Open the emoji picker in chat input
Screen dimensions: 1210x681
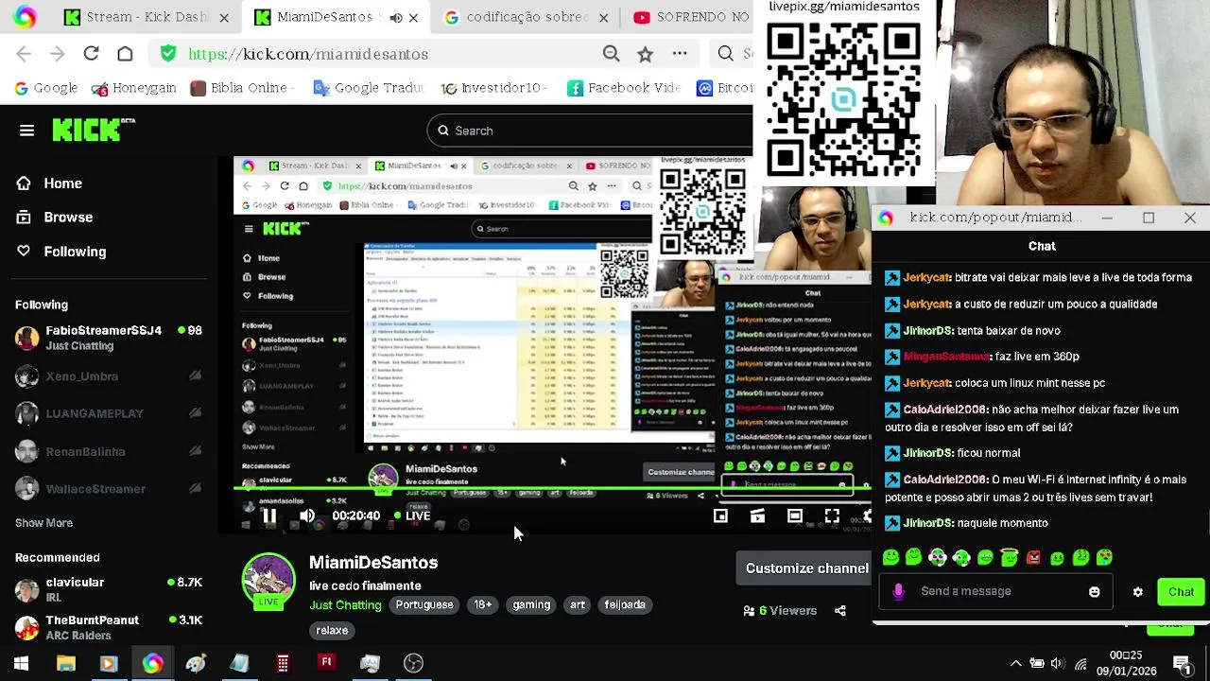coord(1095,592)
